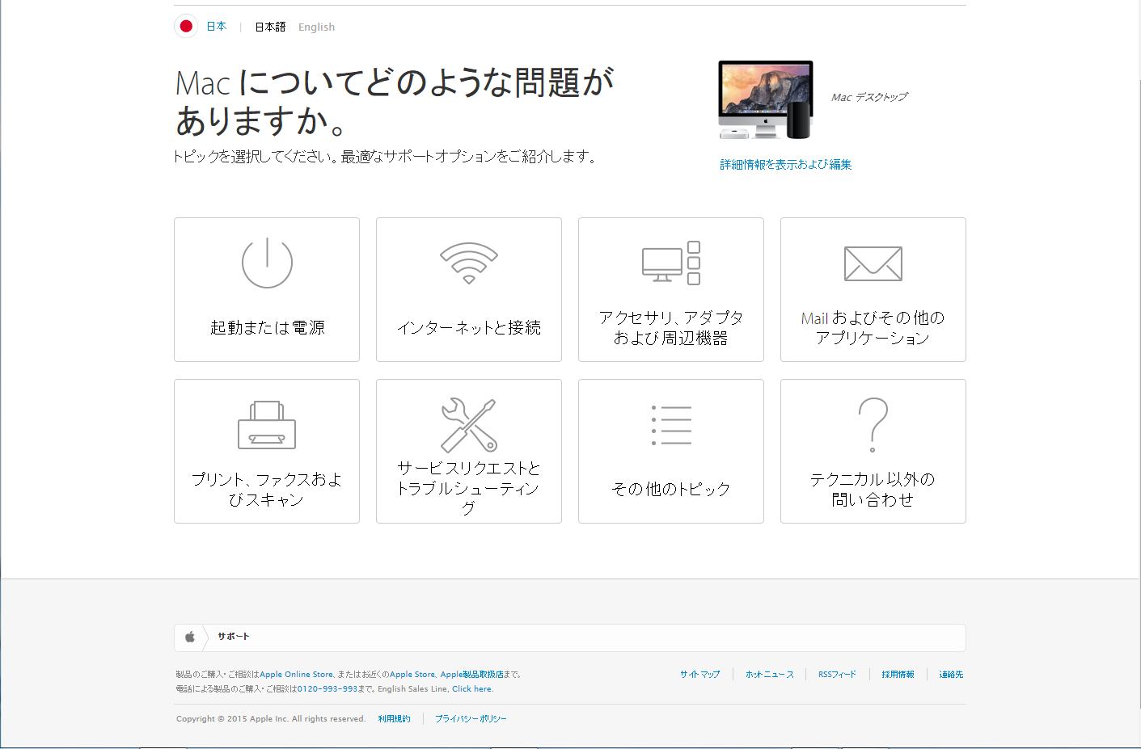
Task: Click the power icon for 起動または電源
Action: pyautogui.click(x=267, y=263)
